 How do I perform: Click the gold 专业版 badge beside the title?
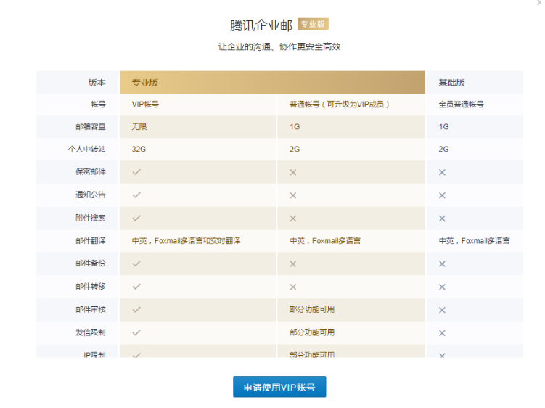click(313, 25)
